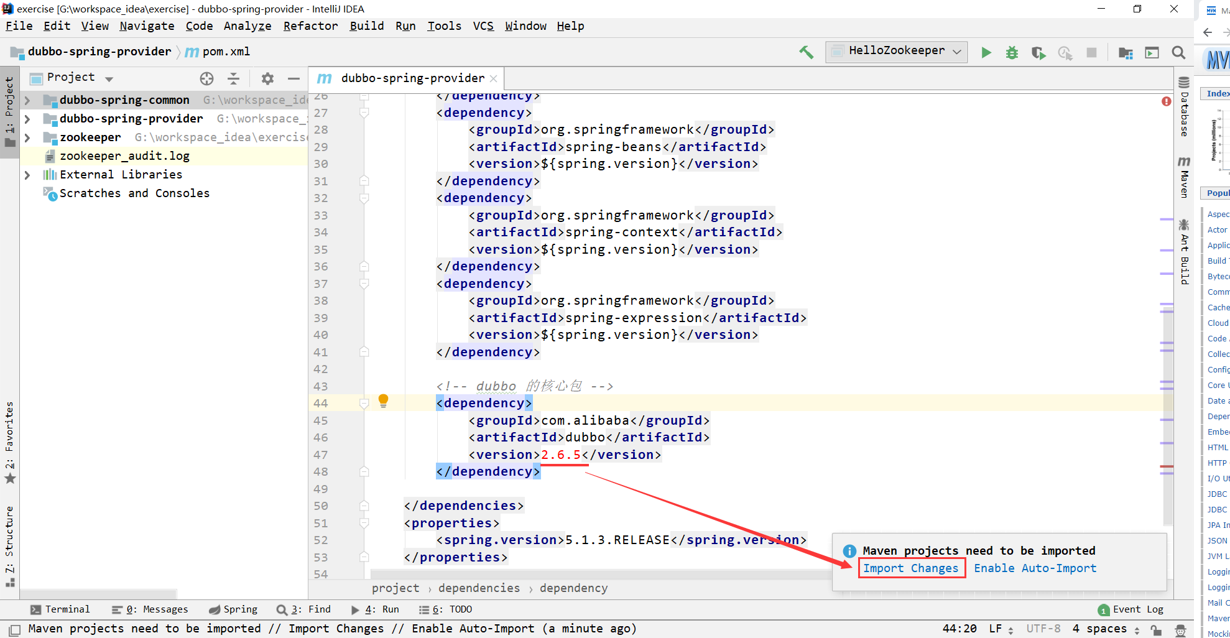Expand the zookeeper module node
The width and height of the screenshot is (1230, 638).
[x=27, y=137]
